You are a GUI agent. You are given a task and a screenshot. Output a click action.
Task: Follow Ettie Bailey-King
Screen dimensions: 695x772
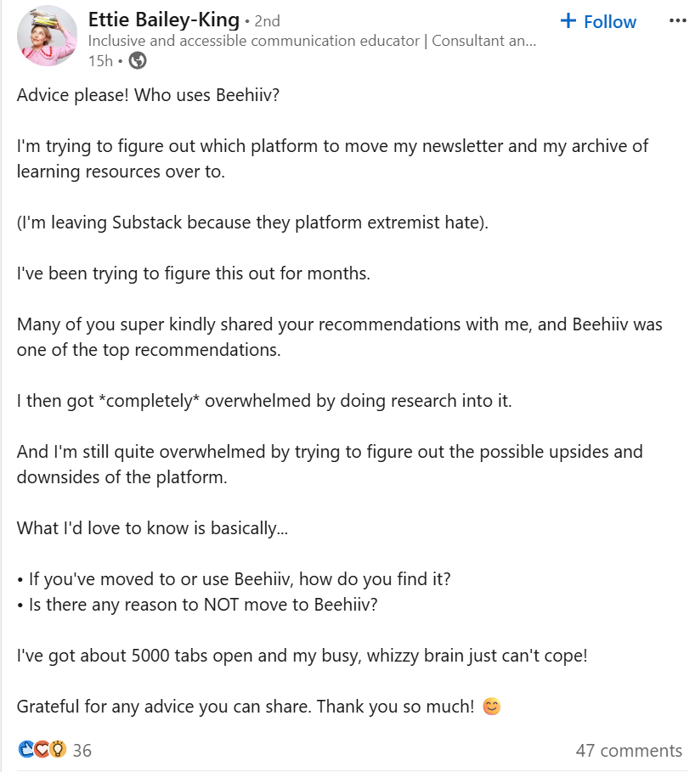[x=597, y=22]
